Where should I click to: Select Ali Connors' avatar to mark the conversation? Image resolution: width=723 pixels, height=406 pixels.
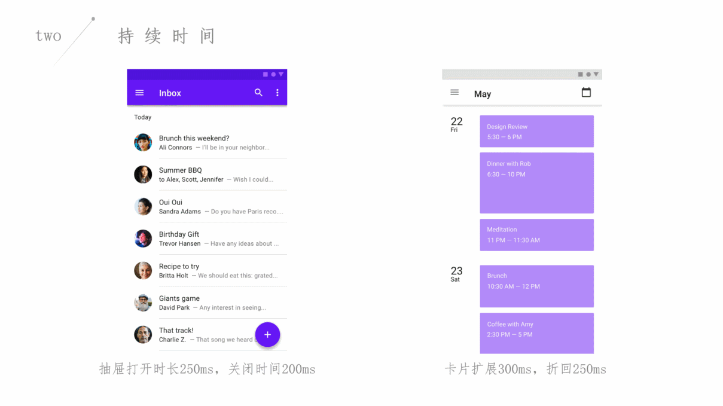click(143, 142)
